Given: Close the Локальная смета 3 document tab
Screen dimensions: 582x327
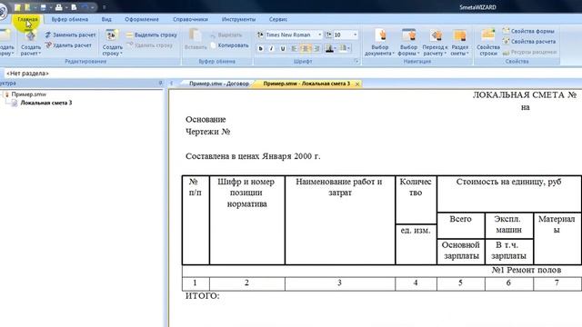Looking at the screenshot, I should (x=357, y=84).
